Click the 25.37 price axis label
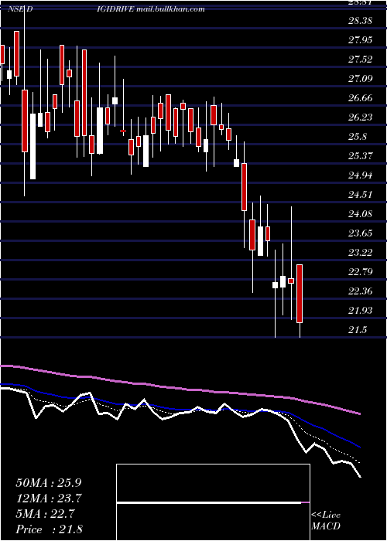This screenshot has width=387, height=541. (x=360, y=156)
